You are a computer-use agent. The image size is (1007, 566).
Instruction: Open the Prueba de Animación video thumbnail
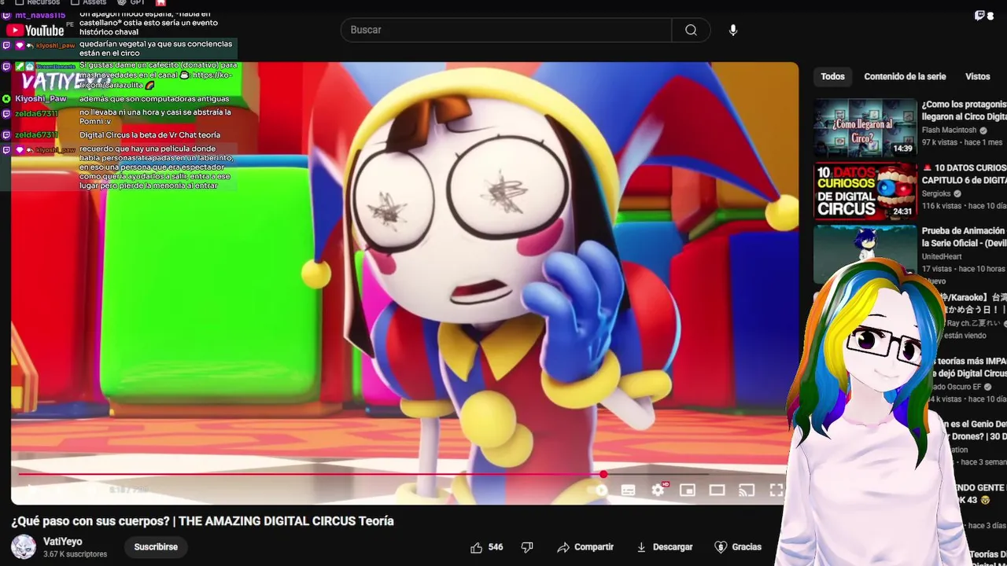pos(865,253)
